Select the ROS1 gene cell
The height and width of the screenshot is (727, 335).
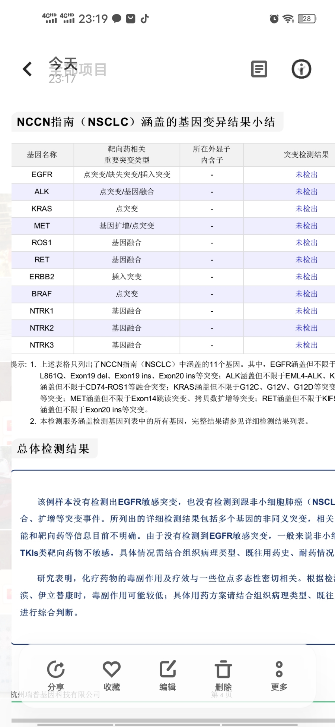click(42, 243)
